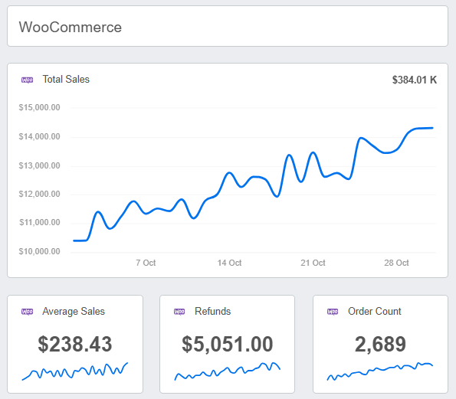Click the $12,000.00 axis label
This screenshot has width=456, height=399.
click(39, 194)
